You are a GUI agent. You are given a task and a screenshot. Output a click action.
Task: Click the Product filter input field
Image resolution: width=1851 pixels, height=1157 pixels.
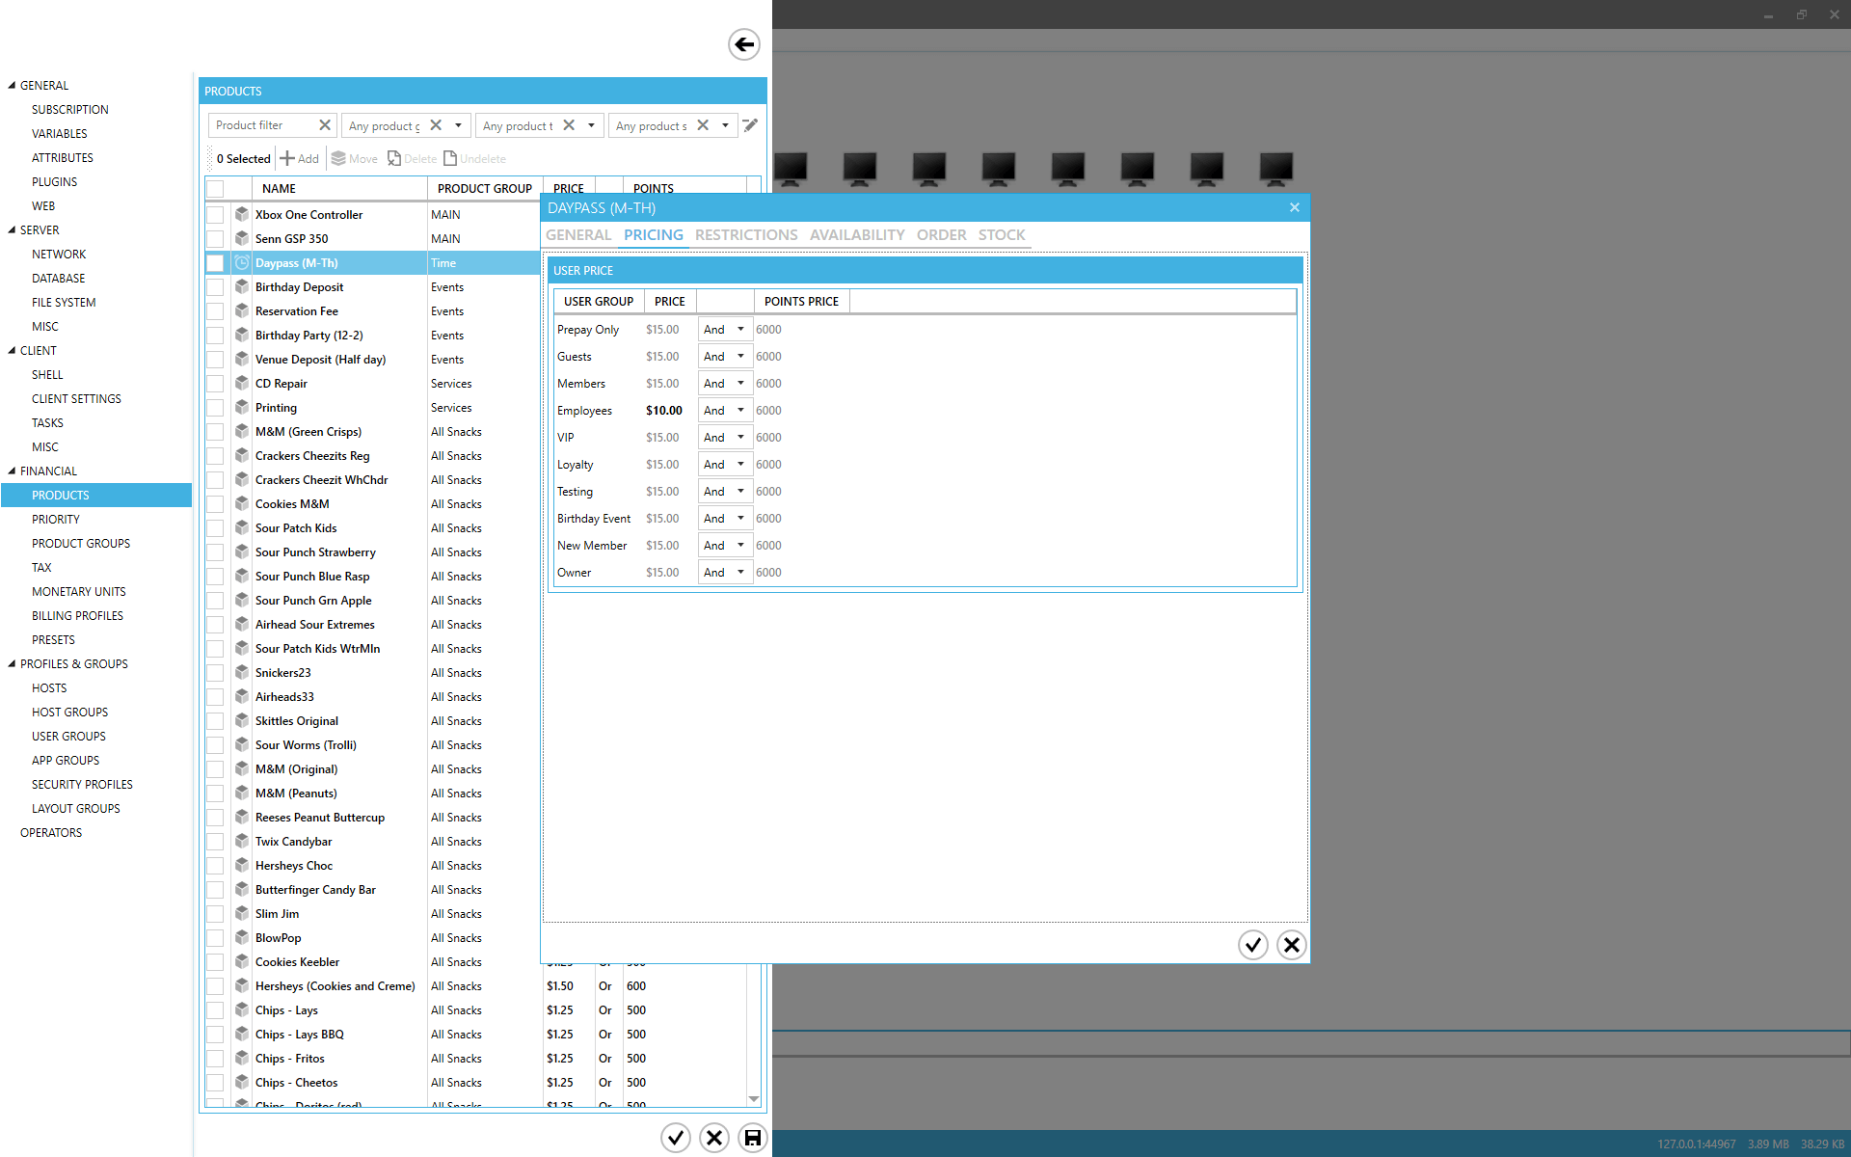tap(262, 125)
